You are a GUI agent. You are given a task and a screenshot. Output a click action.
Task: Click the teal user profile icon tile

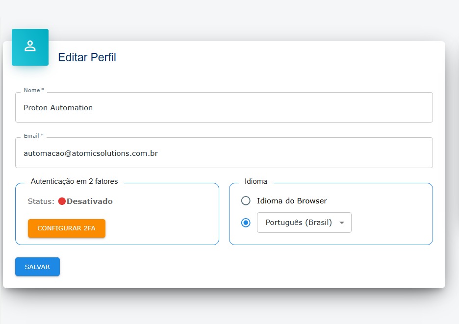30,47
